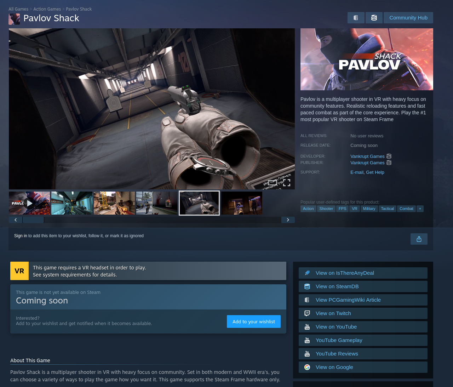Viewport: 453px width, 387px height.
Task: Select the Action tag
Action: tap(308, 209)
